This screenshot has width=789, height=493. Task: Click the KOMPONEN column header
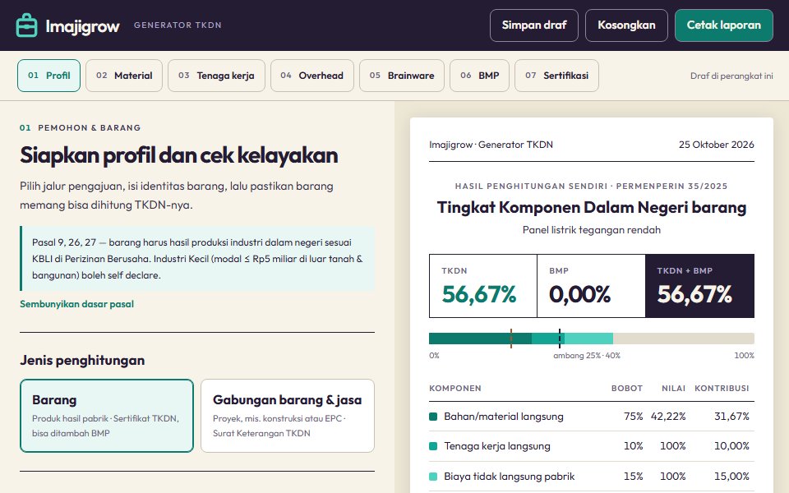pyautogui.click(x=455, y=389)
